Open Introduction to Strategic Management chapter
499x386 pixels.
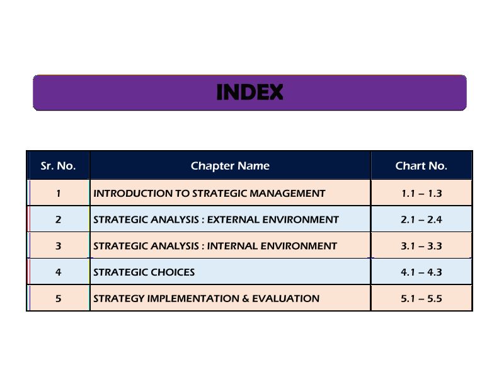(209, 194)
